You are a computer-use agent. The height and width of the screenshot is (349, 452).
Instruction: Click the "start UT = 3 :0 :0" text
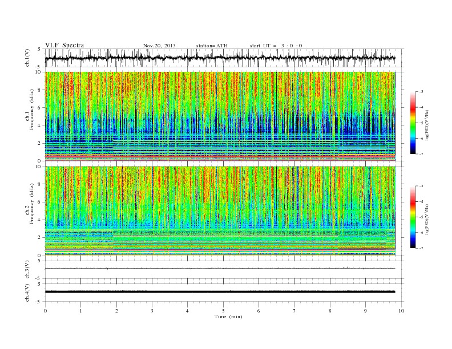click(276, 46)
